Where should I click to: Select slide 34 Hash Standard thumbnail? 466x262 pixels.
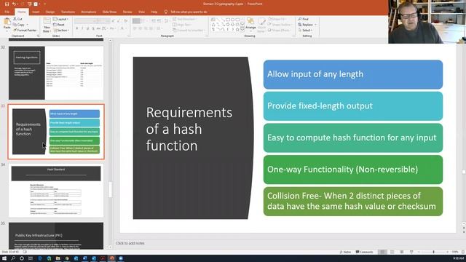[x=56, y=191]
